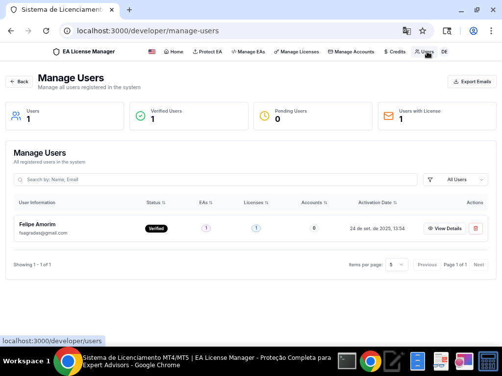
Task: Click the Export Emails button
Action: click(472, 82)
